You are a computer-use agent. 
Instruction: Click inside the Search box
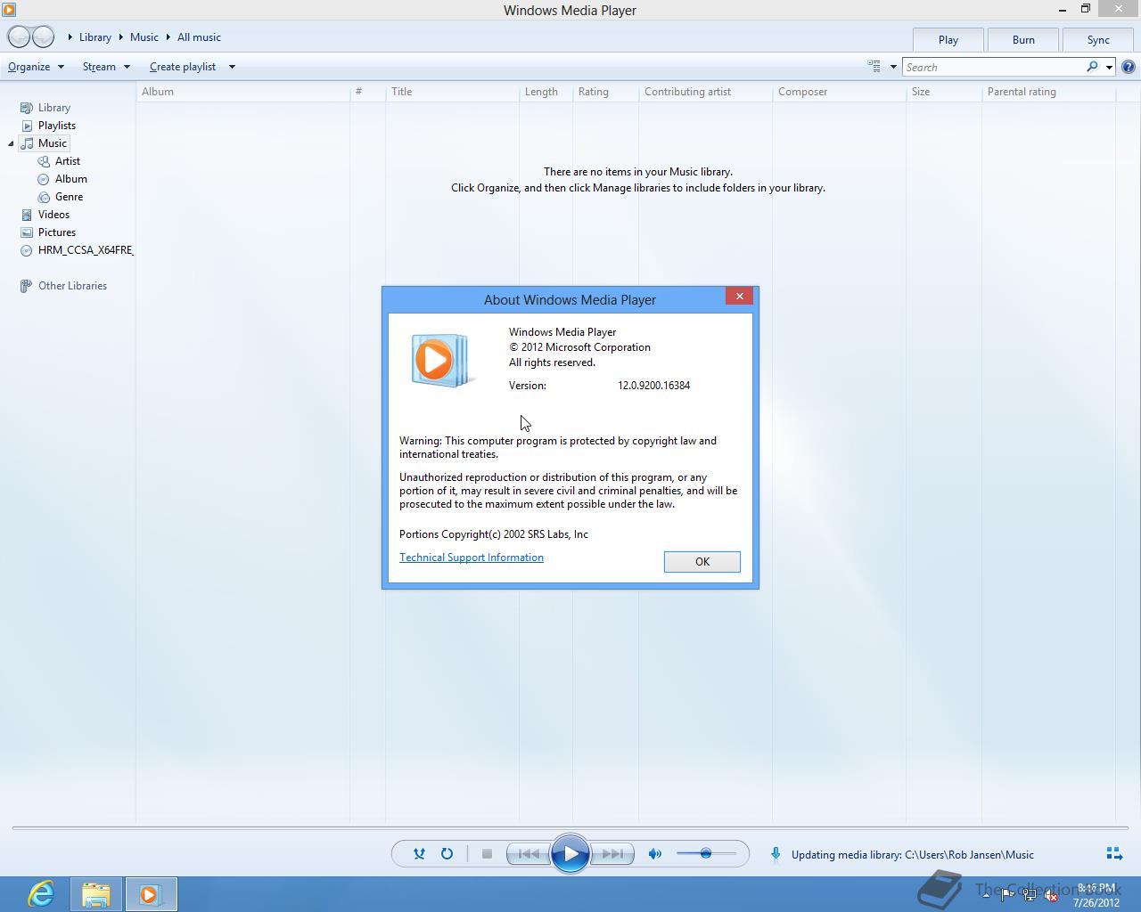pyautogui.click(x=993, y=67)
